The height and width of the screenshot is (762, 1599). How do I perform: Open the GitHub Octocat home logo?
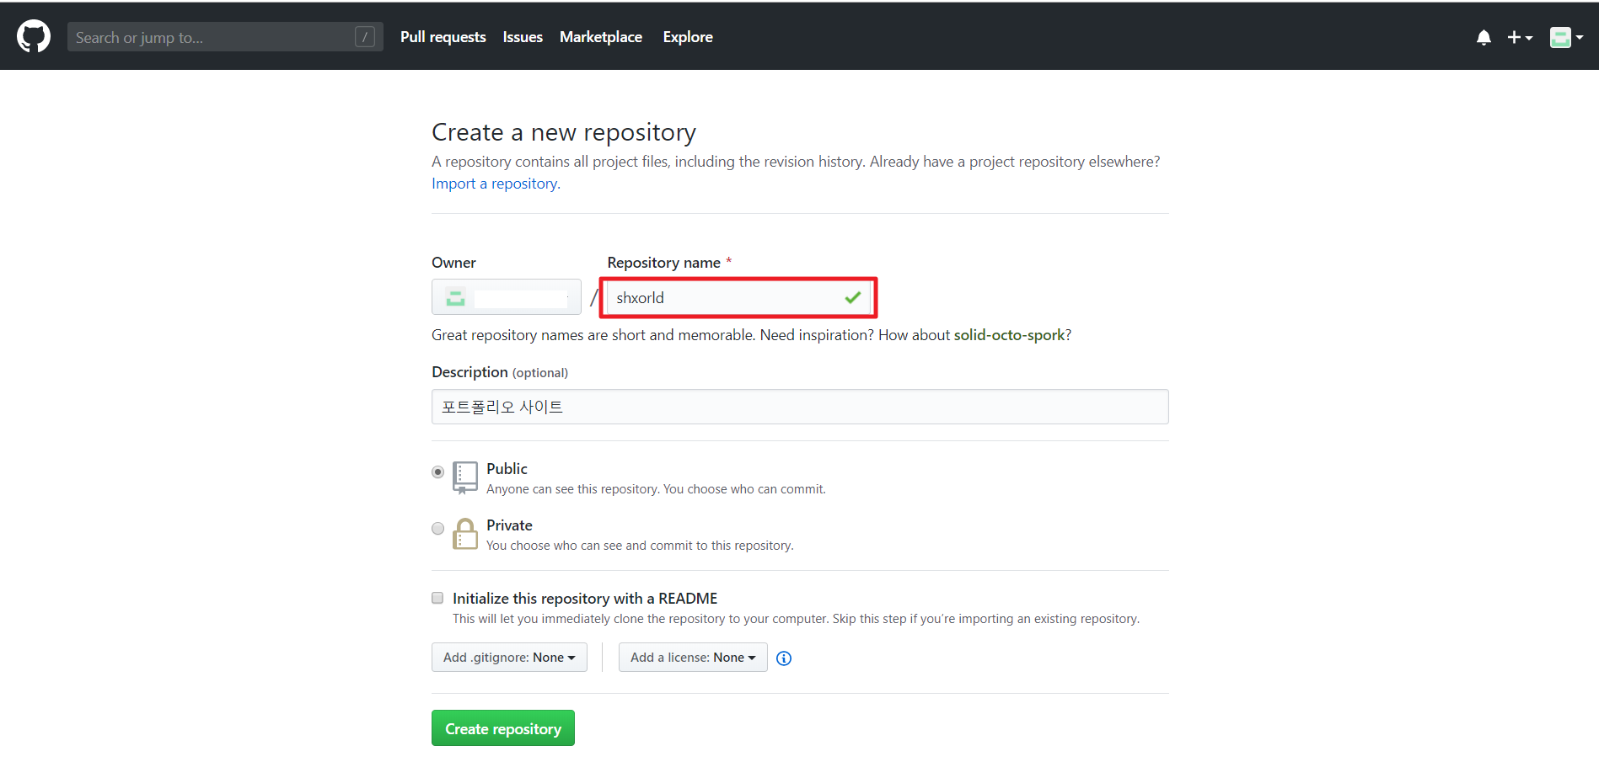tap(34, 37)
